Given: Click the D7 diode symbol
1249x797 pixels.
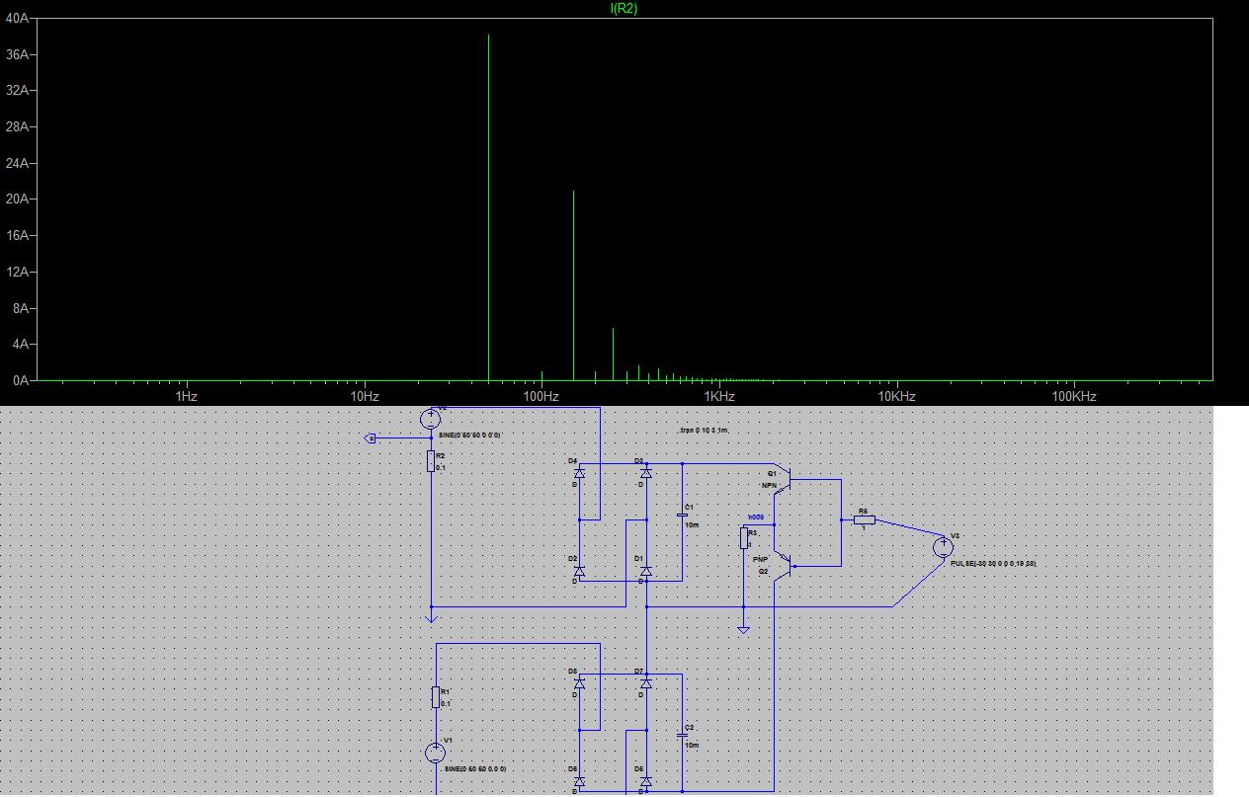Looking at the screenshot, I should point(645,682).
